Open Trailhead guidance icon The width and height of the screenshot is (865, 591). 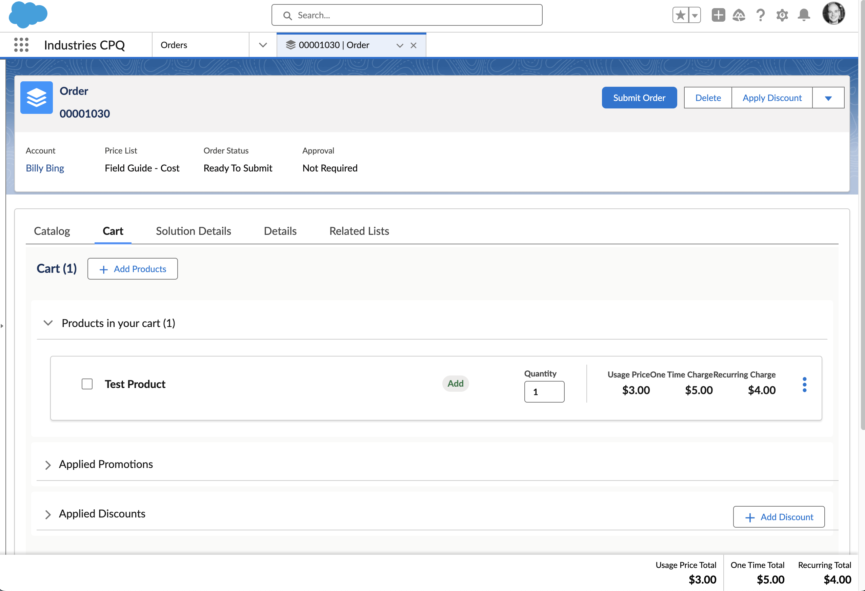(x=739, y=15)
